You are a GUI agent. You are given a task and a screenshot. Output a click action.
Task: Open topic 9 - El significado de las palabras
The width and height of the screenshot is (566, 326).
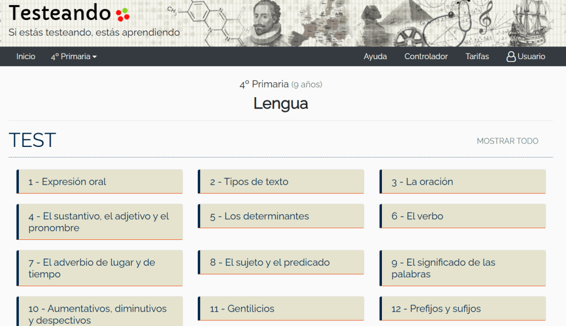tap(463, 268)
